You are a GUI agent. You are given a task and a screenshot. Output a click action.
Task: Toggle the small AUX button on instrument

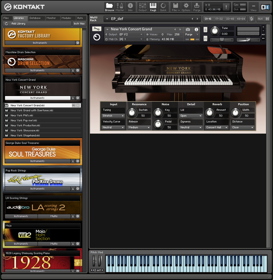(x=263, y=35)
